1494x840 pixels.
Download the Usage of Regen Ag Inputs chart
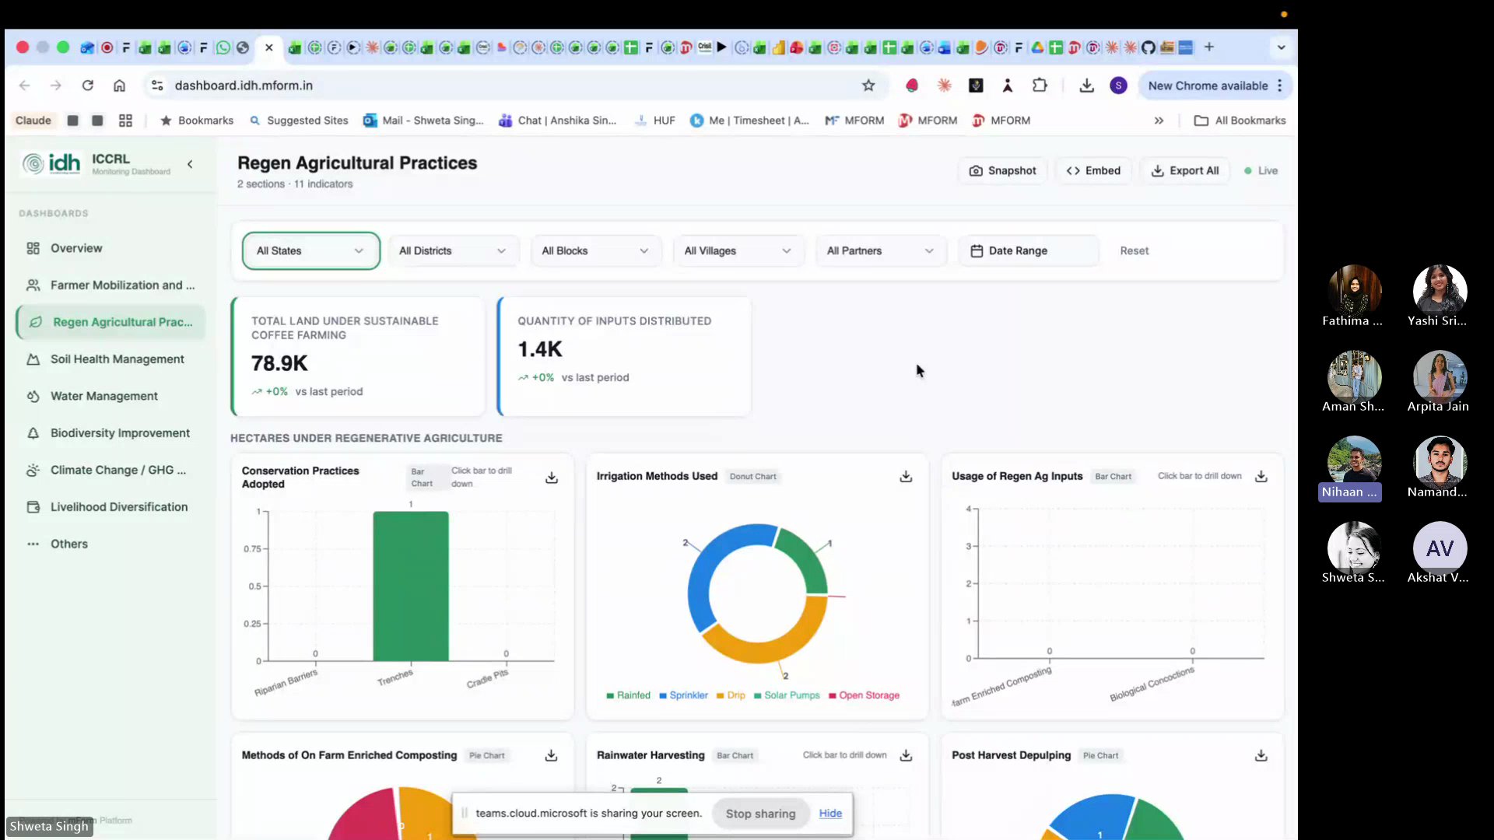point(1261,477)
